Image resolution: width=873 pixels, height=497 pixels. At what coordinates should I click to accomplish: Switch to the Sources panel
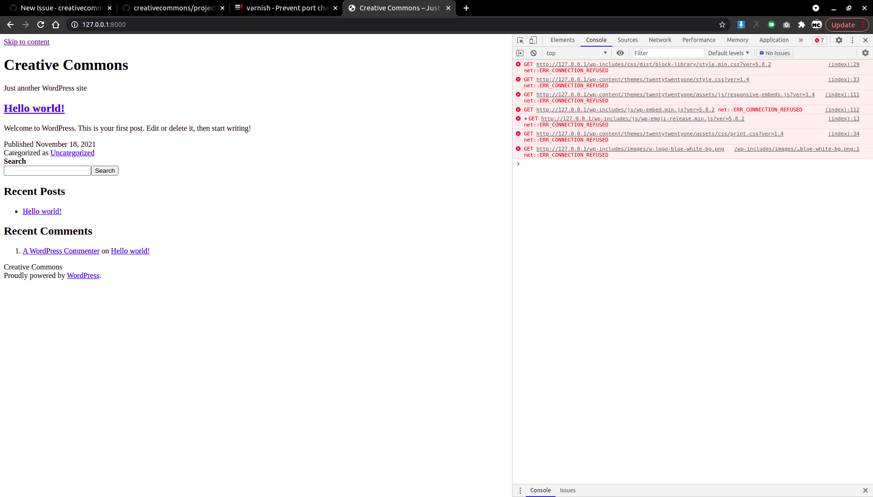click(627, 40)
